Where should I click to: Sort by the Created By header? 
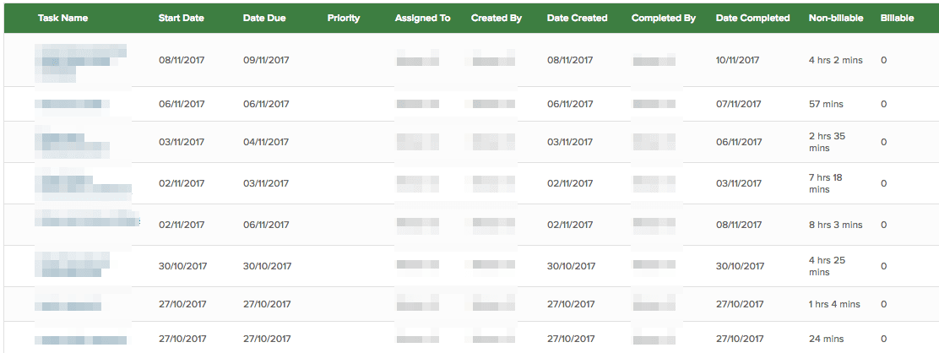496,18
